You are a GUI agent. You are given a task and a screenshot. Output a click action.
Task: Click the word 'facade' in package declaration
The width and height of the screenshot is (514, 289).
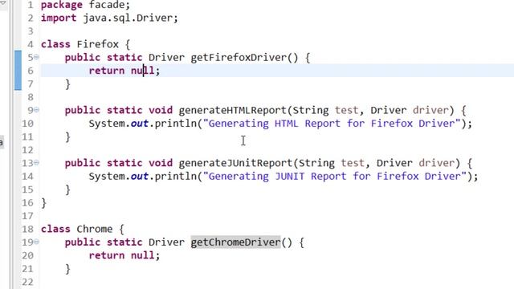107,5
